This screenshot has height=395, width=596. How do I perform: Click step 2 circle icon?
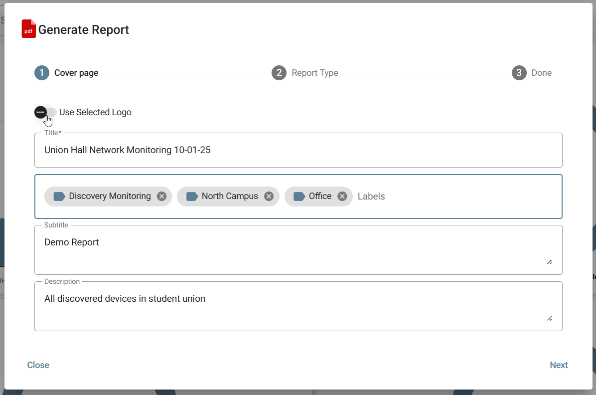click(279, 73)
